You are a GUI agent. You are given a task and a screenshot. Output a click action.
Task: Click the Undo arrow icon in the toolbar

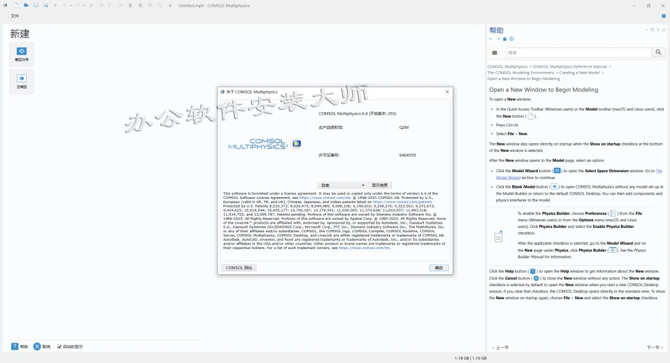click(x=65, y=6)
